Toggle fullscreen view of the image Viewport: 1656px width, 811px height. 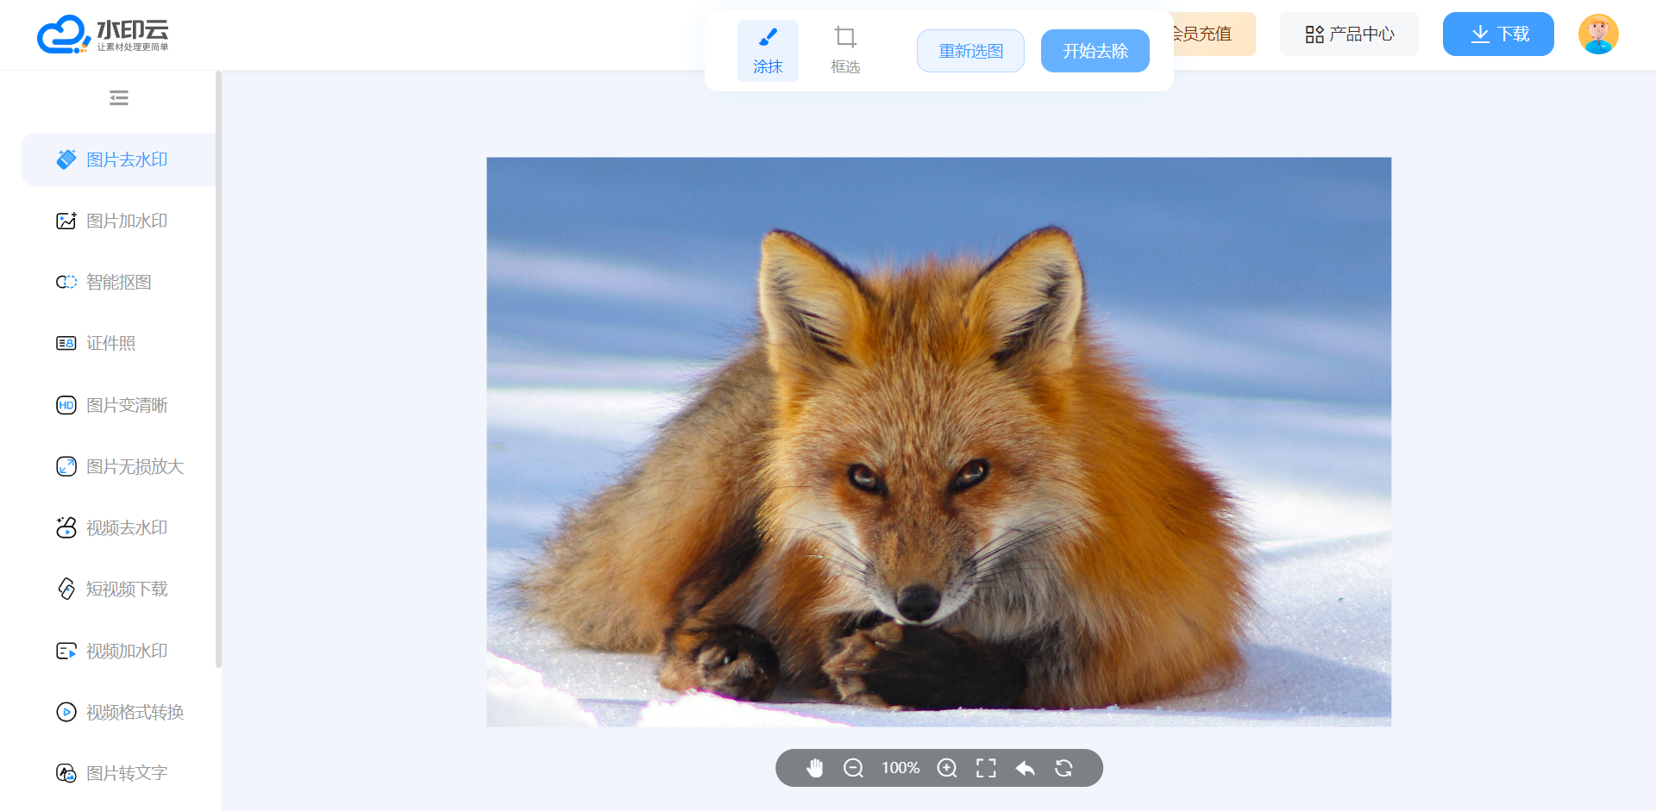pyautogui.click(x=986, y=768)
